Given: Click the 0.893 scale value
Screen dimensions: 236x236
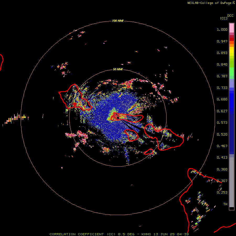Looking at the screenshot, I should click(222, 53).
